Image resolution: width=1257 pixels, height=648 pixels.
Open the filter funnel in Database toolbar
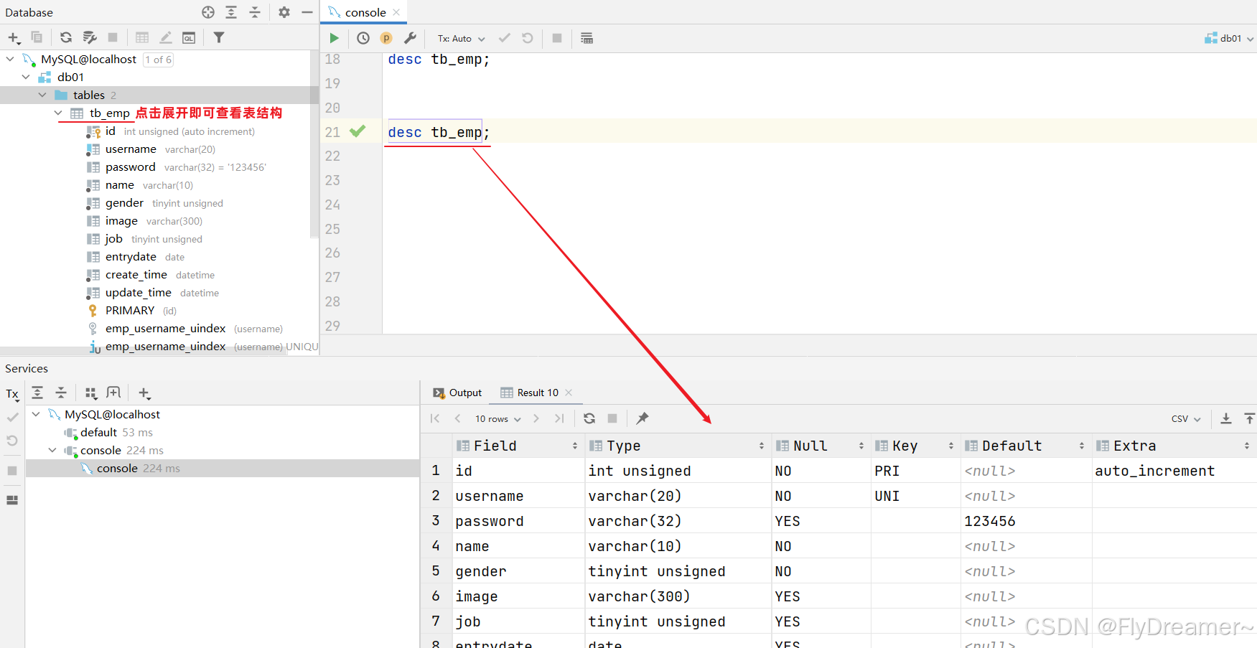tap(219, 37)
